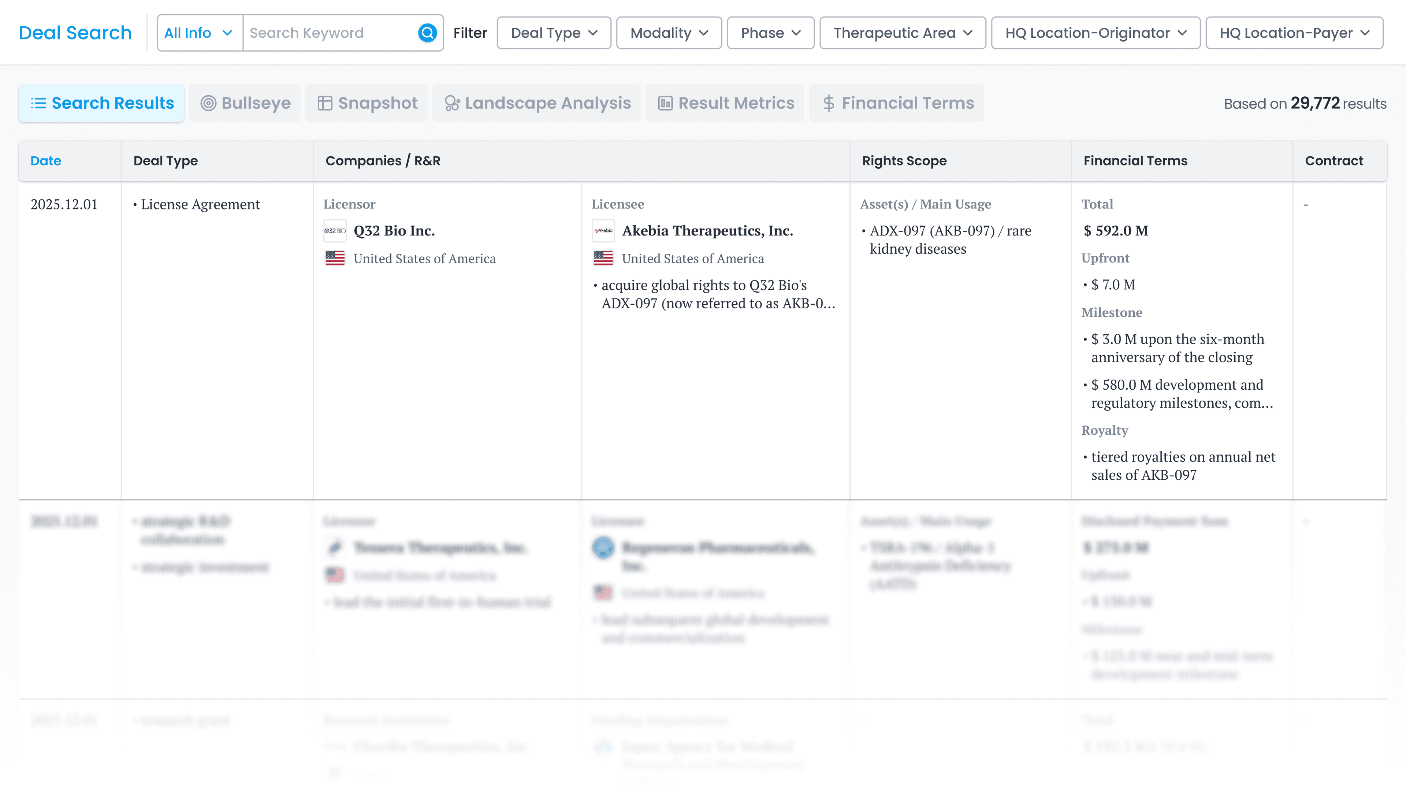This screenshot has height=791, width=1406.
Task: Open the All Info search scope dropdown
Action: (200, 33)
